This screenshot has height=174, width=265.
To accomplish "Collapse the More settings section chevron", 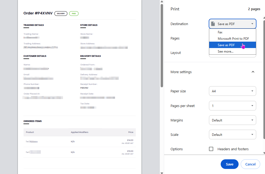I will 253,72.
